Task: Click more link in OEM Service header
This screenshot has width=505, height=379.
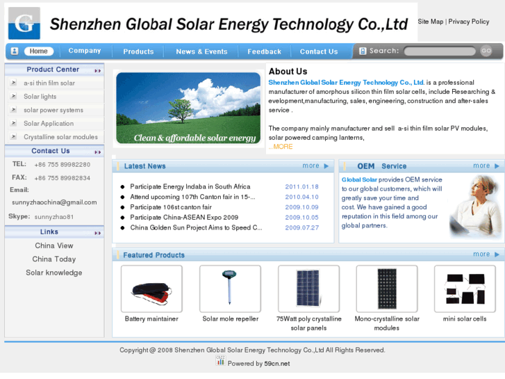Action: (481, 166)
